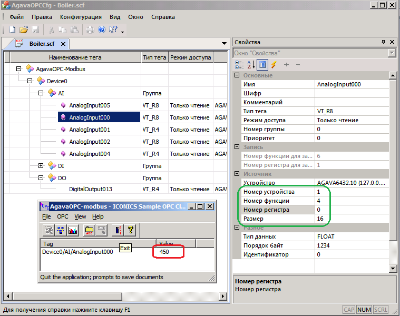400x316 pixels.
Task: Collapse the AI group node
Action: tap(41, 93)
